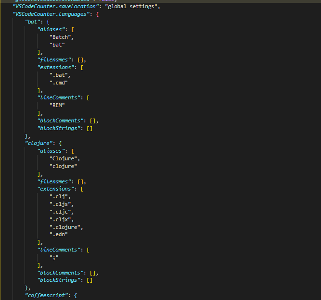The image size is (321, 300).
Task: Click the "extensions" key above ".clj"
Action: point(56,189)
